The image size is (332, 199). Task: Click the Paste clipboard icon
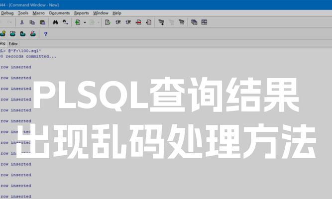pyautogui.click(x=43, y=22)
